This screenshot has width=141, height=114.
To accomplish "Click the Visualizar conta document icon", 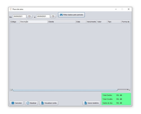I will [43, 103].
